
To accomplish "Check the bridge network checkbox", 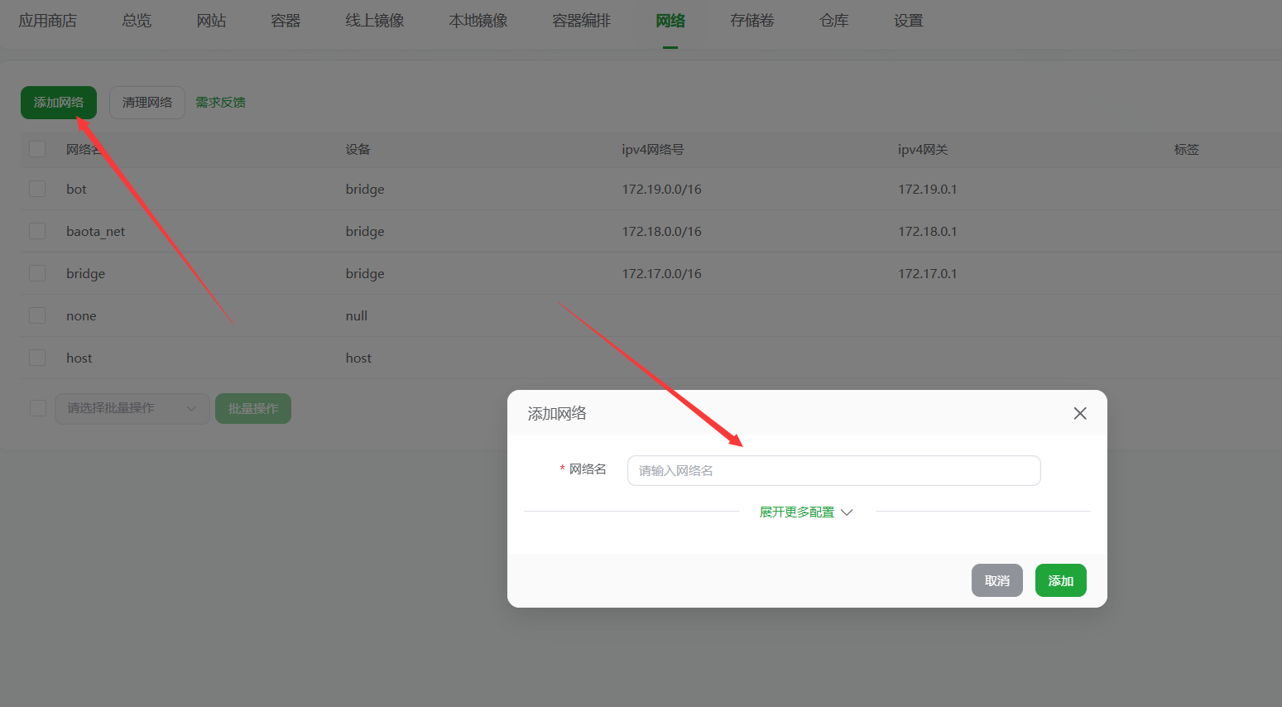I will [x=37, y=273].
